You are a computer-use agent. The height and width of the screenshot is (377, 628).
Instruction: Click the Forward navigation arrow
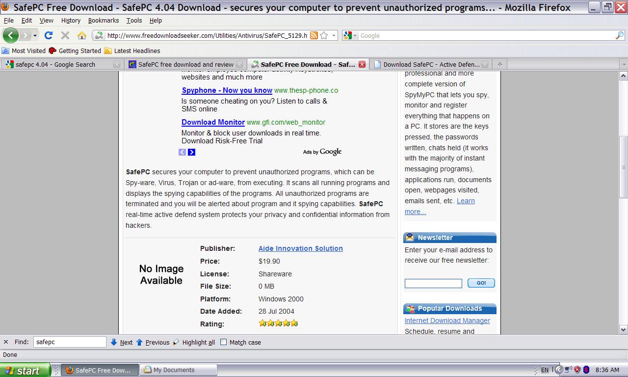click(x=25, y=35)
